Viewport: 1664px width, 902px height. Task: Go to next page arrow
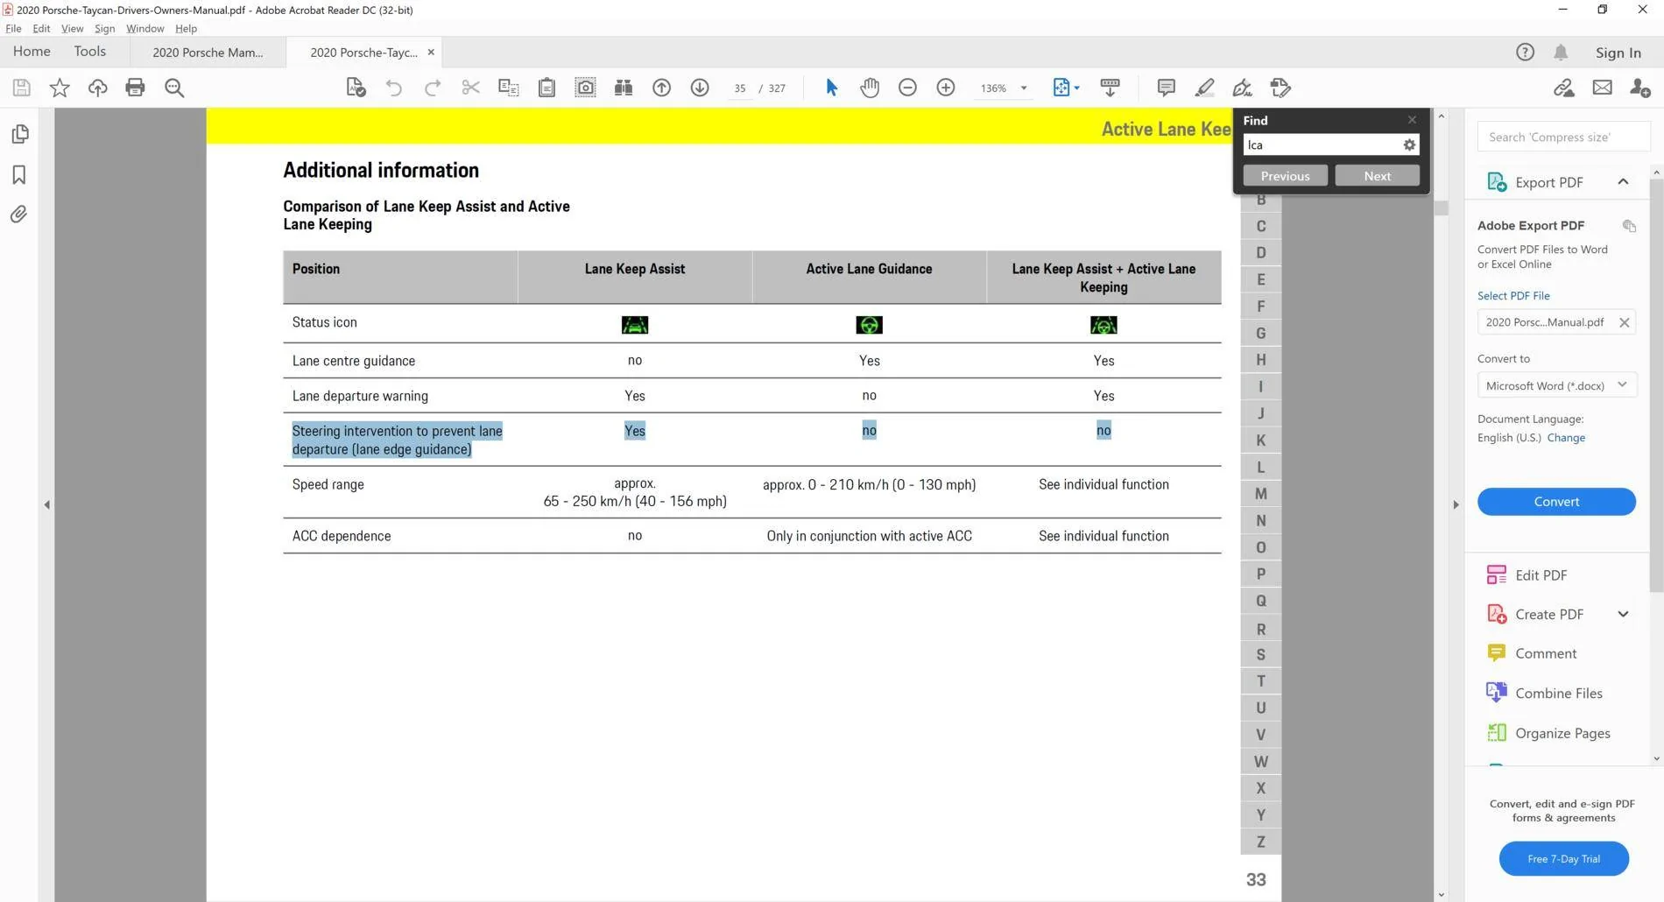tap(700, 88)
